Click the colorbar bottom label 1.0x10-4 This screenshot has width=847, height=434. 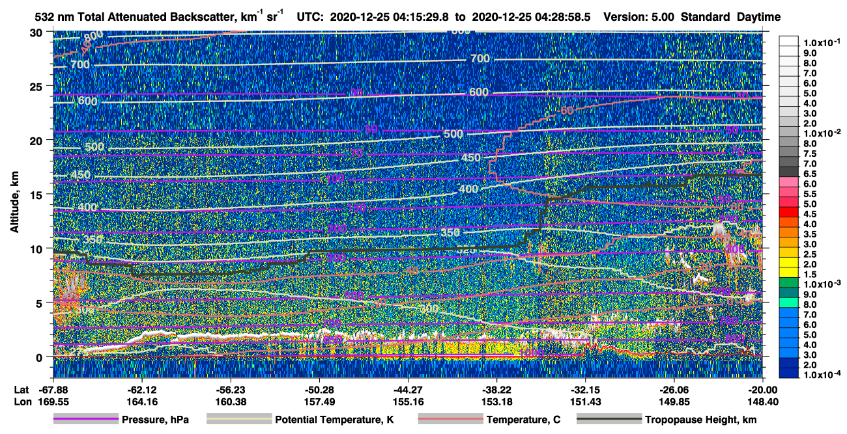pyautogui.click(x=822, y=375)
